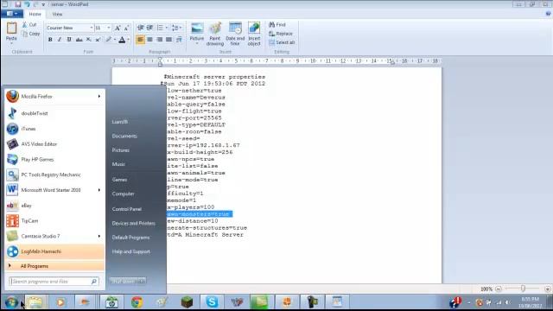Open paragraph settings dialog icon
The width and height of the screenshot is (553, 311).
[x=179, y=40]
